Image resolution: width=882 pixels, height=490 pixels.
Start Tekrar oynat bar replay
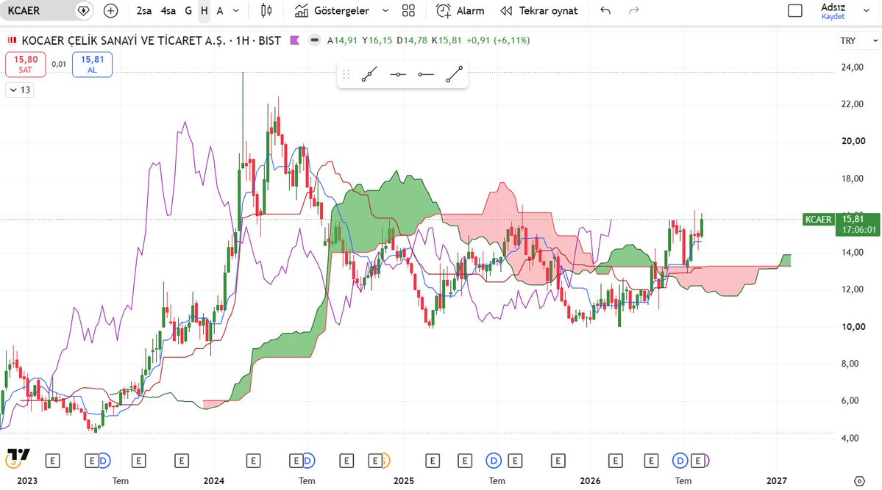[x=539, y=11]
